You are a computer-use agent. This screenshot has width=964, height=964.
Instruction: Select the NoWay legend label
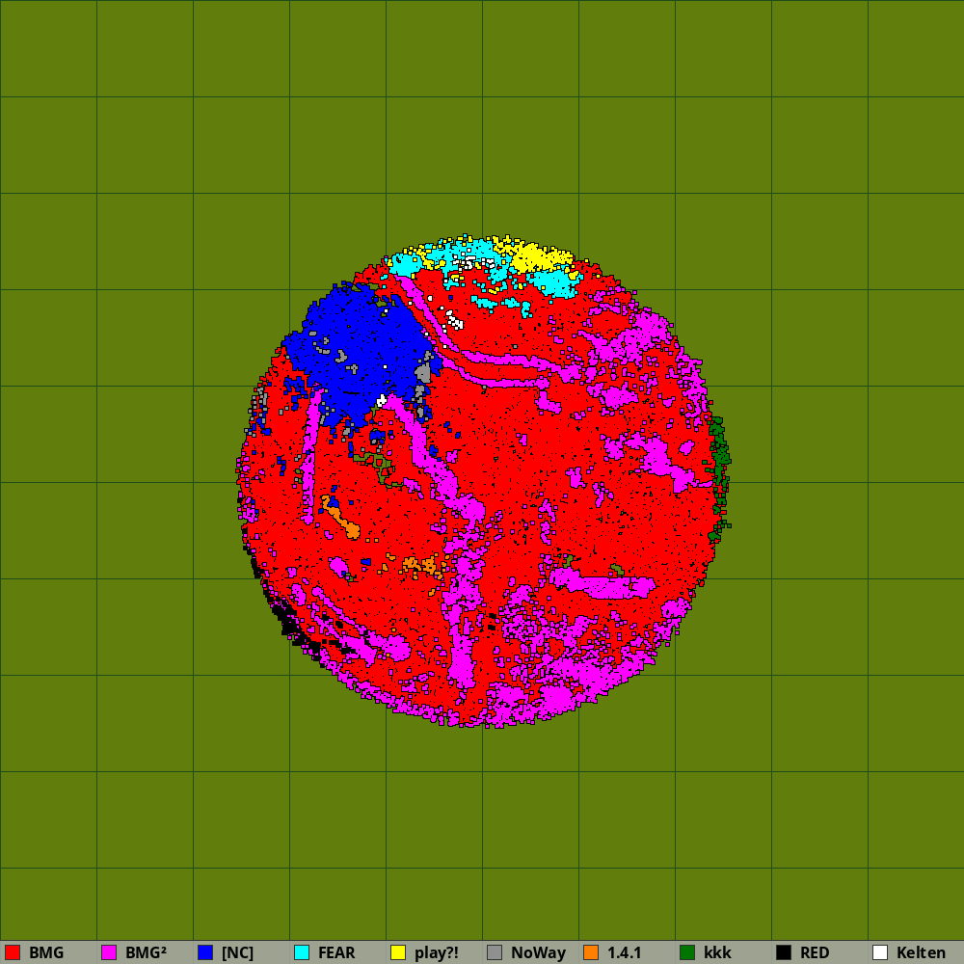point(538,953)
